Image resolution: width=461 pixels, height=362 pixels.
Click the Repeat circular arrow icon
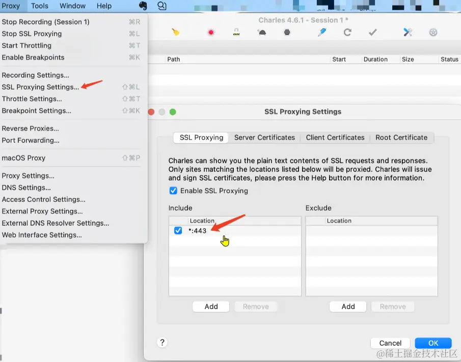pos(347,32)
